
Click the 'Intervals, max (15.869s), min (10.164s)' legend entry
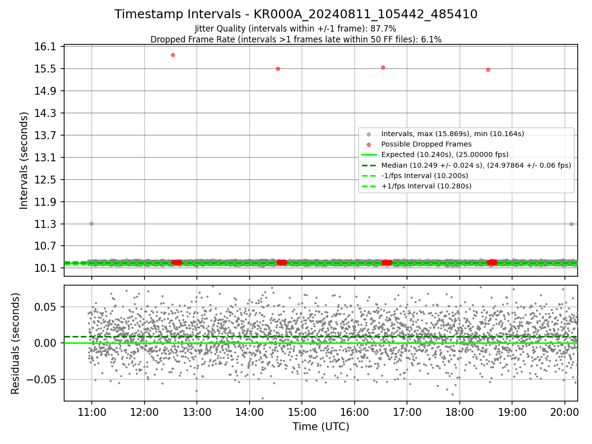click(452, 134)
